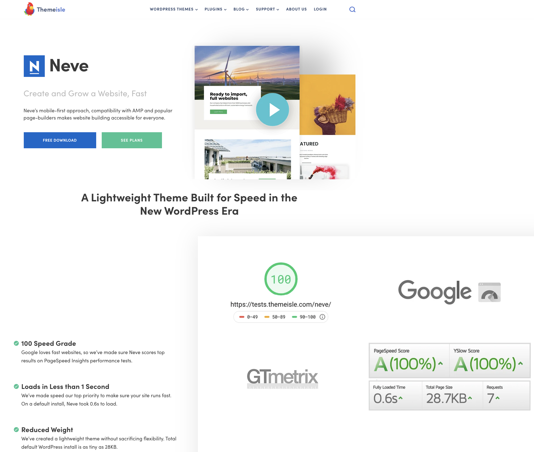Click the green check beside 100 Speed Grade
The width and height of the screenshot is (534, 452).
click(x=16, y=343)
